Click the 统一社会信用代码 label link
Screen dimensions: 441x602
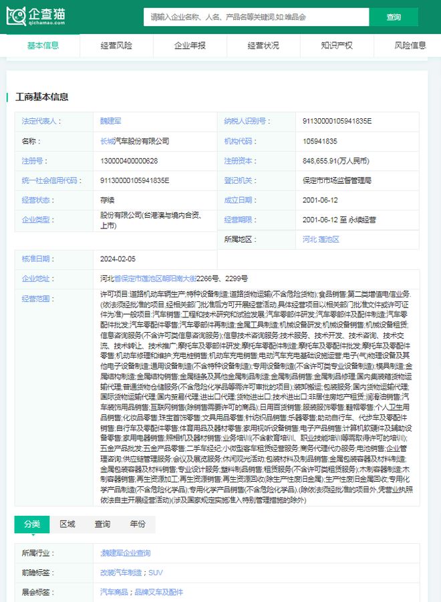click(49, 180)
